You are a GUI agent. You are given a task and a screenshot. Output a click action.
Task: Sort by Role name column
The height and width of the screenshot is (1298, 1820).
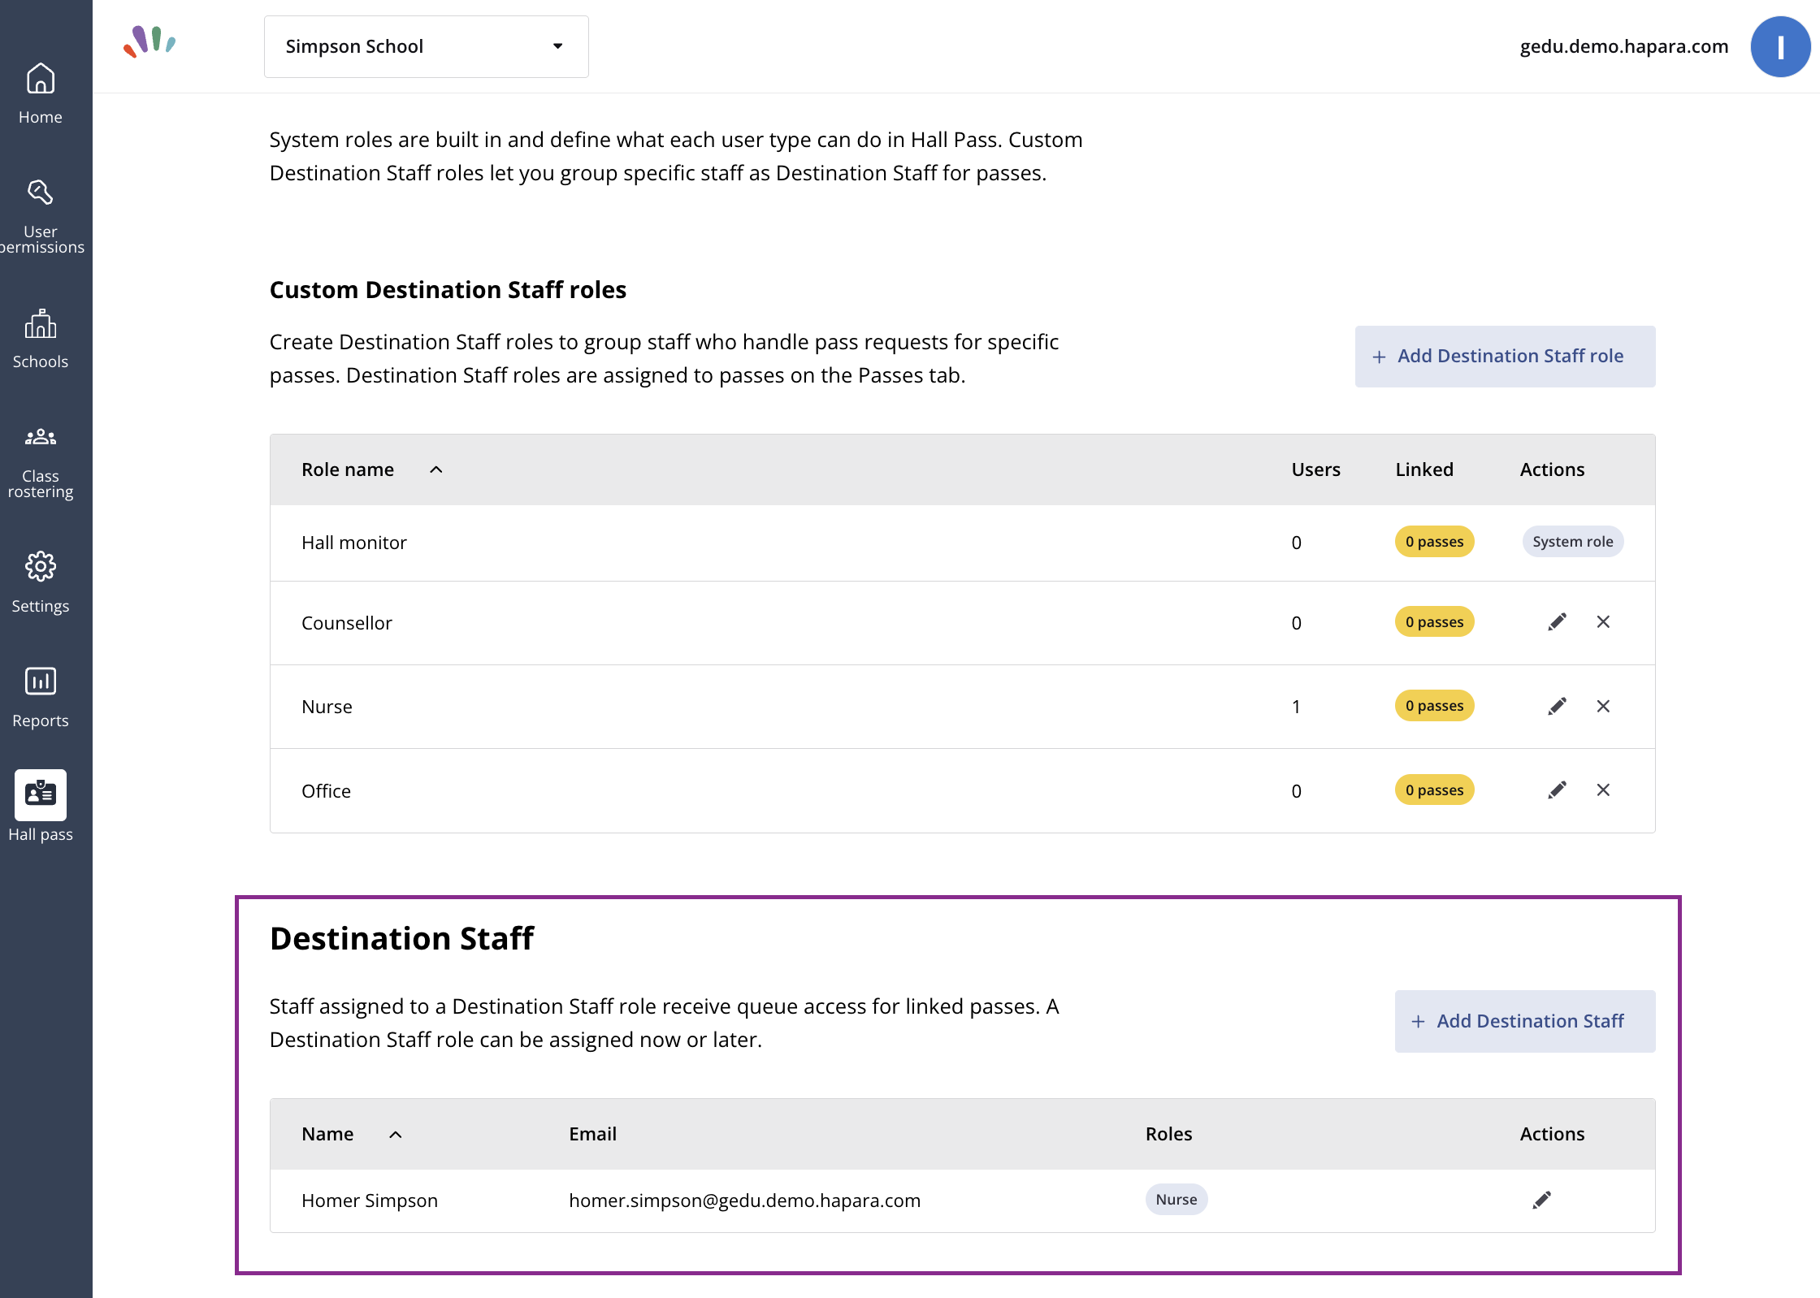[x=371, y=469]
